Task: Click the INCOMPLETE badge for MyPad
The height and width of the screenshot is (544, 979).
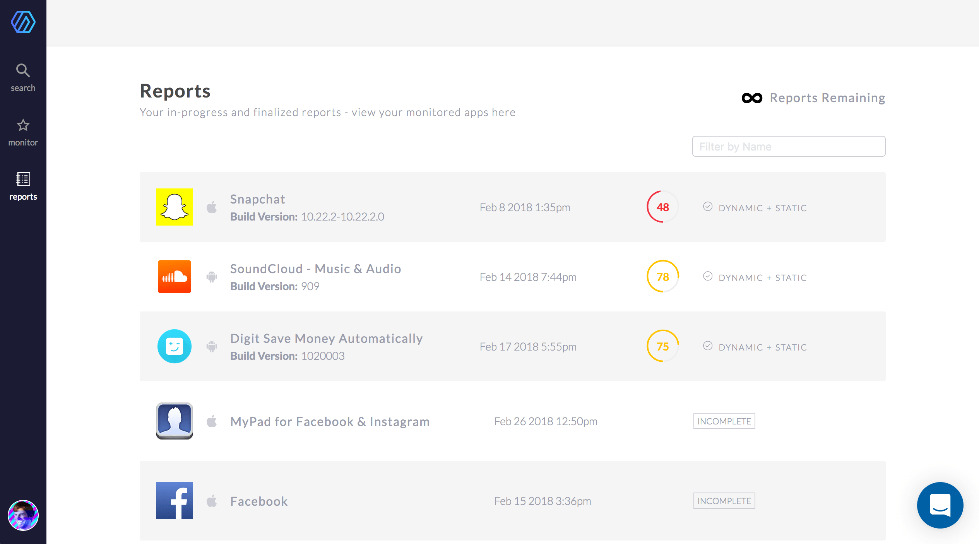Action: [724, 421]
